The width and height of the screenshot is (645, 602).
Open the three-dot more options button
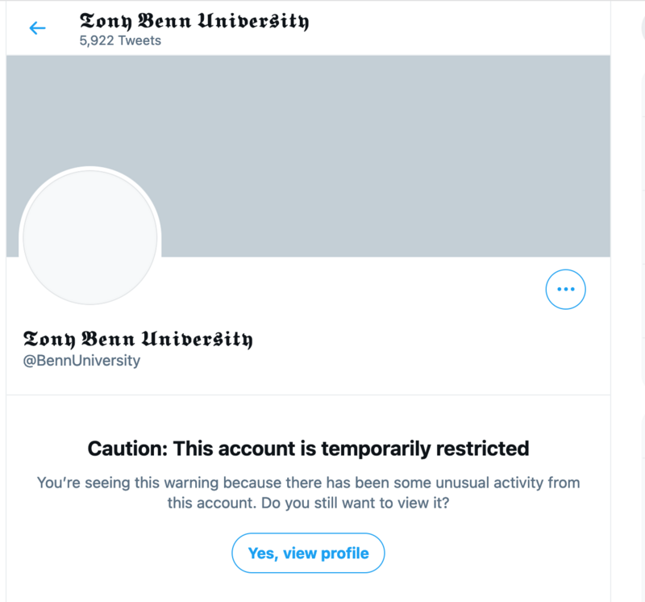[x=565, y=288]
